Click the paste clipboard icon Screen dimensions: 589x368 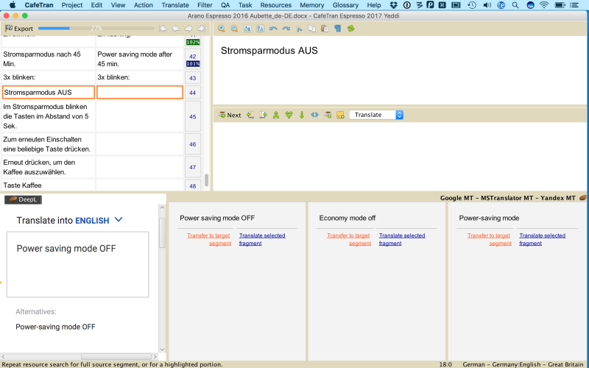click(x=325, y=29)
